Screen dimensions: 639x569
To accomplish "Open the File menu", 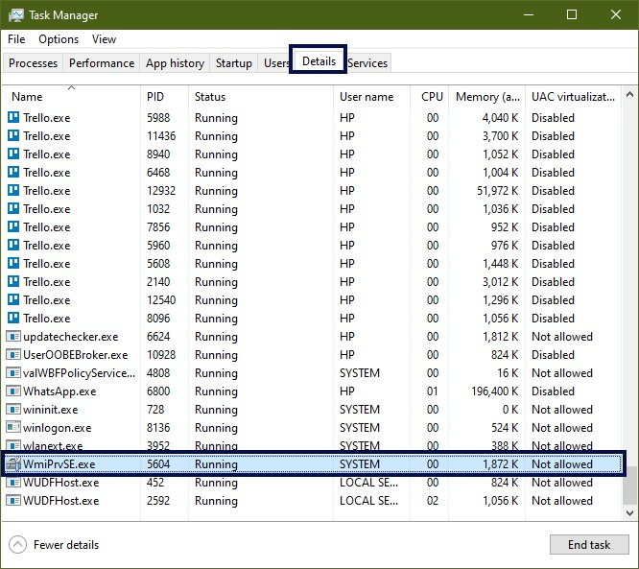I will pyautogui.click(x=16, y=39).
